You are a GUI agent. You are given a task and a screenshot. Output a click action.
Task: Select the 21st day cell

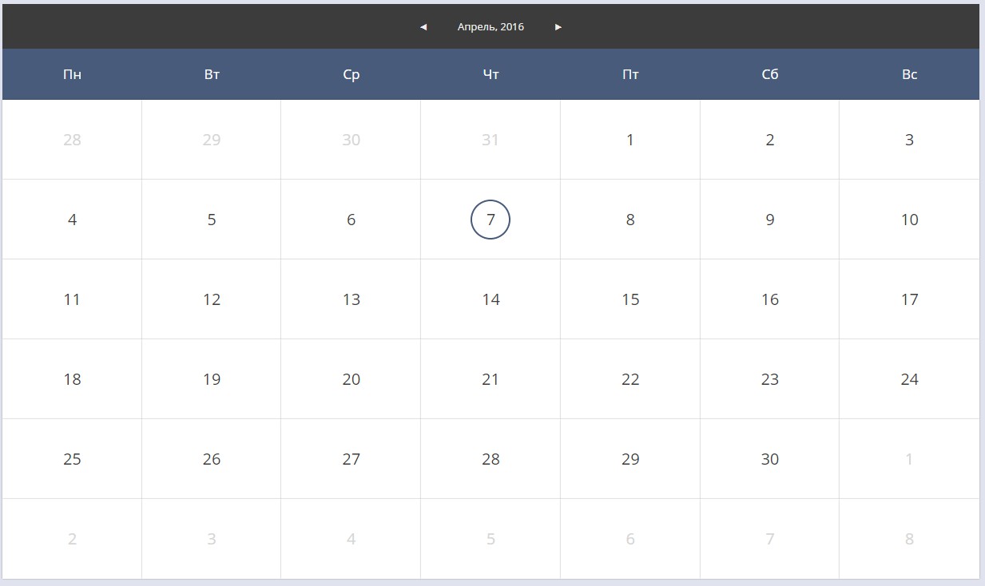491,379
